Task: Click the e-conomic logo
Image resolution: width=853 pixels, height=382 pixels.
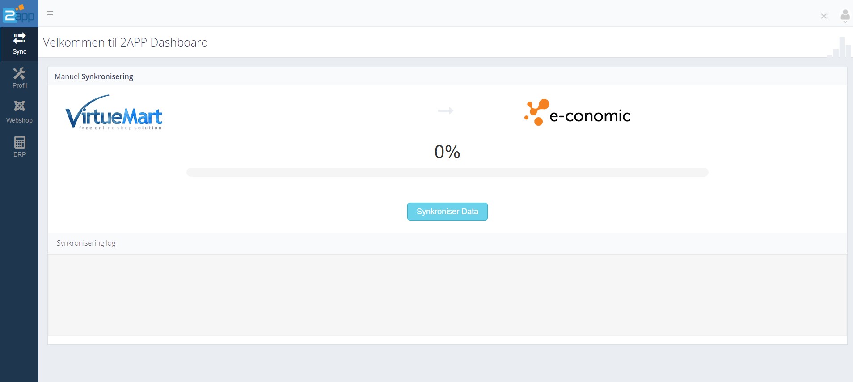Action: (577, 113)
